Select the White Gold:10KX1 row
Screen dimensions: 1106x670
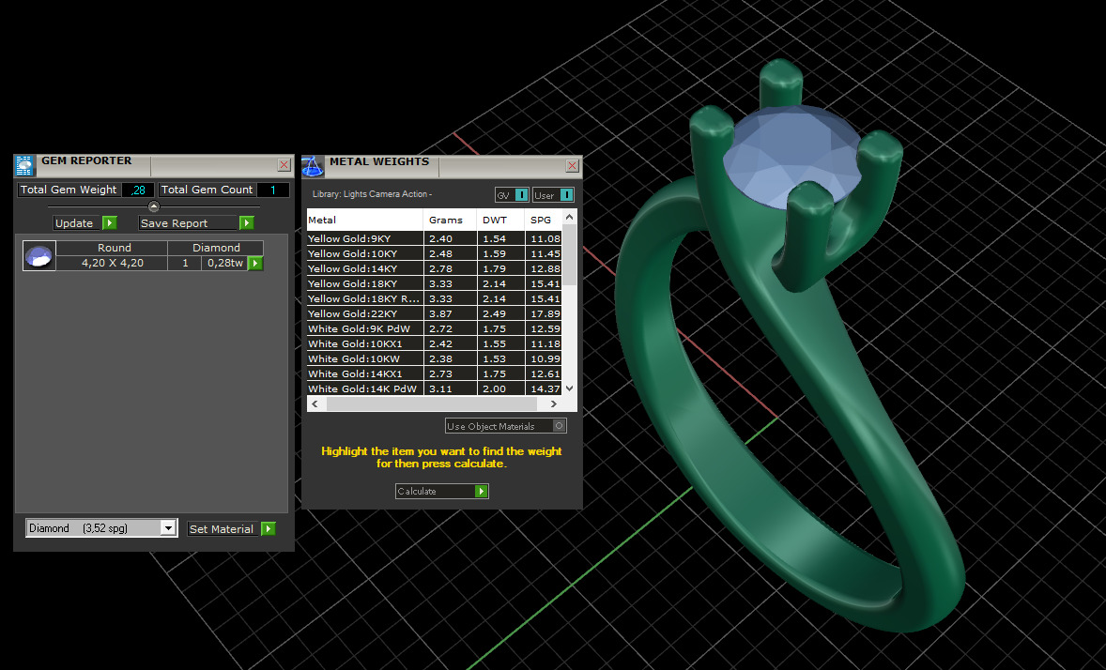[x=434, y=343]
